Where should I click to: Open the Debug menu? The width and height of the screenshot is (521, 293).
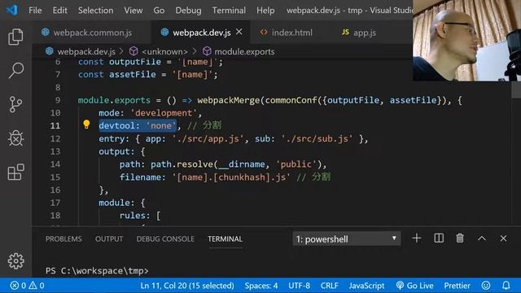188,11
